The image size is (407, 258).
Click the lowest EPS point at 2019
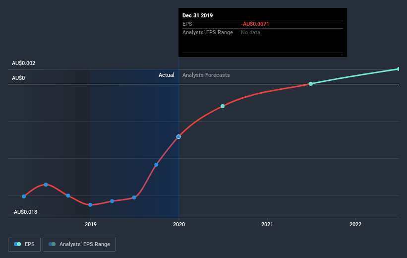pyautogui.click(x=90, y=205)
